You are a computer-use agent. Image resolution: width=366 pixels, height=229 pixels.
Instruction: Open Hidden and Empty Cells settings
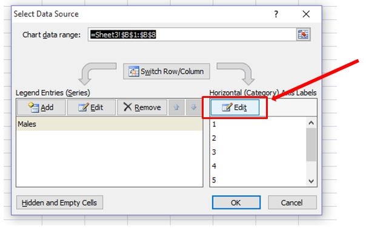coord(59,202)
